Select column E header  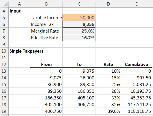(x=137, y=4)
